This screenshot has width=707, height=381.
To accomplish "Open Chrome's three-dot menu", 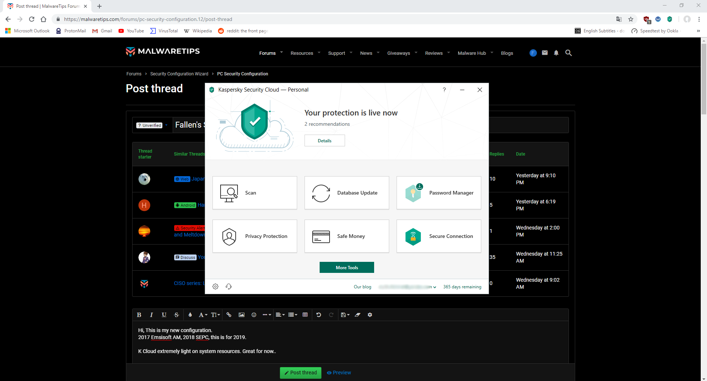I will coord(699,19).
